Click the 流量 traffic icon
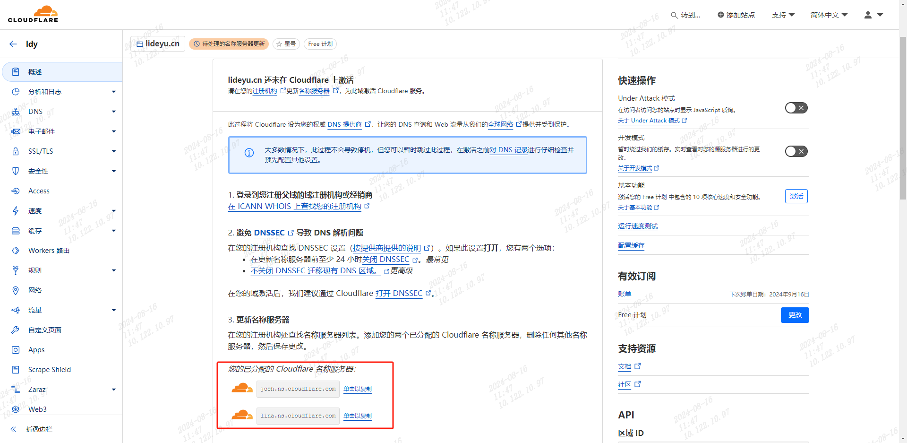This screenshot has height=443, width=907. point(16,310)
